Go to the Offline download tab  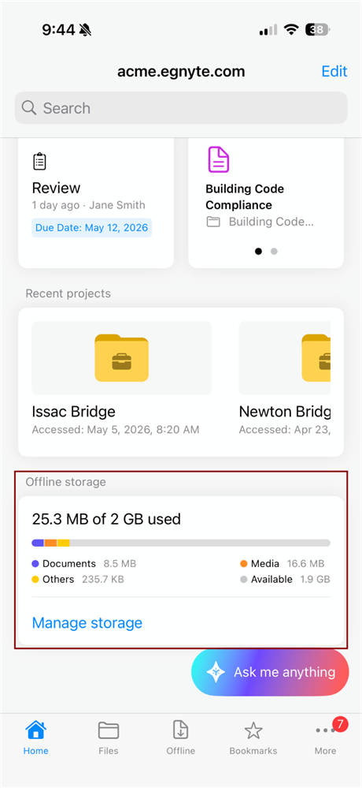(x=180, y=730)
